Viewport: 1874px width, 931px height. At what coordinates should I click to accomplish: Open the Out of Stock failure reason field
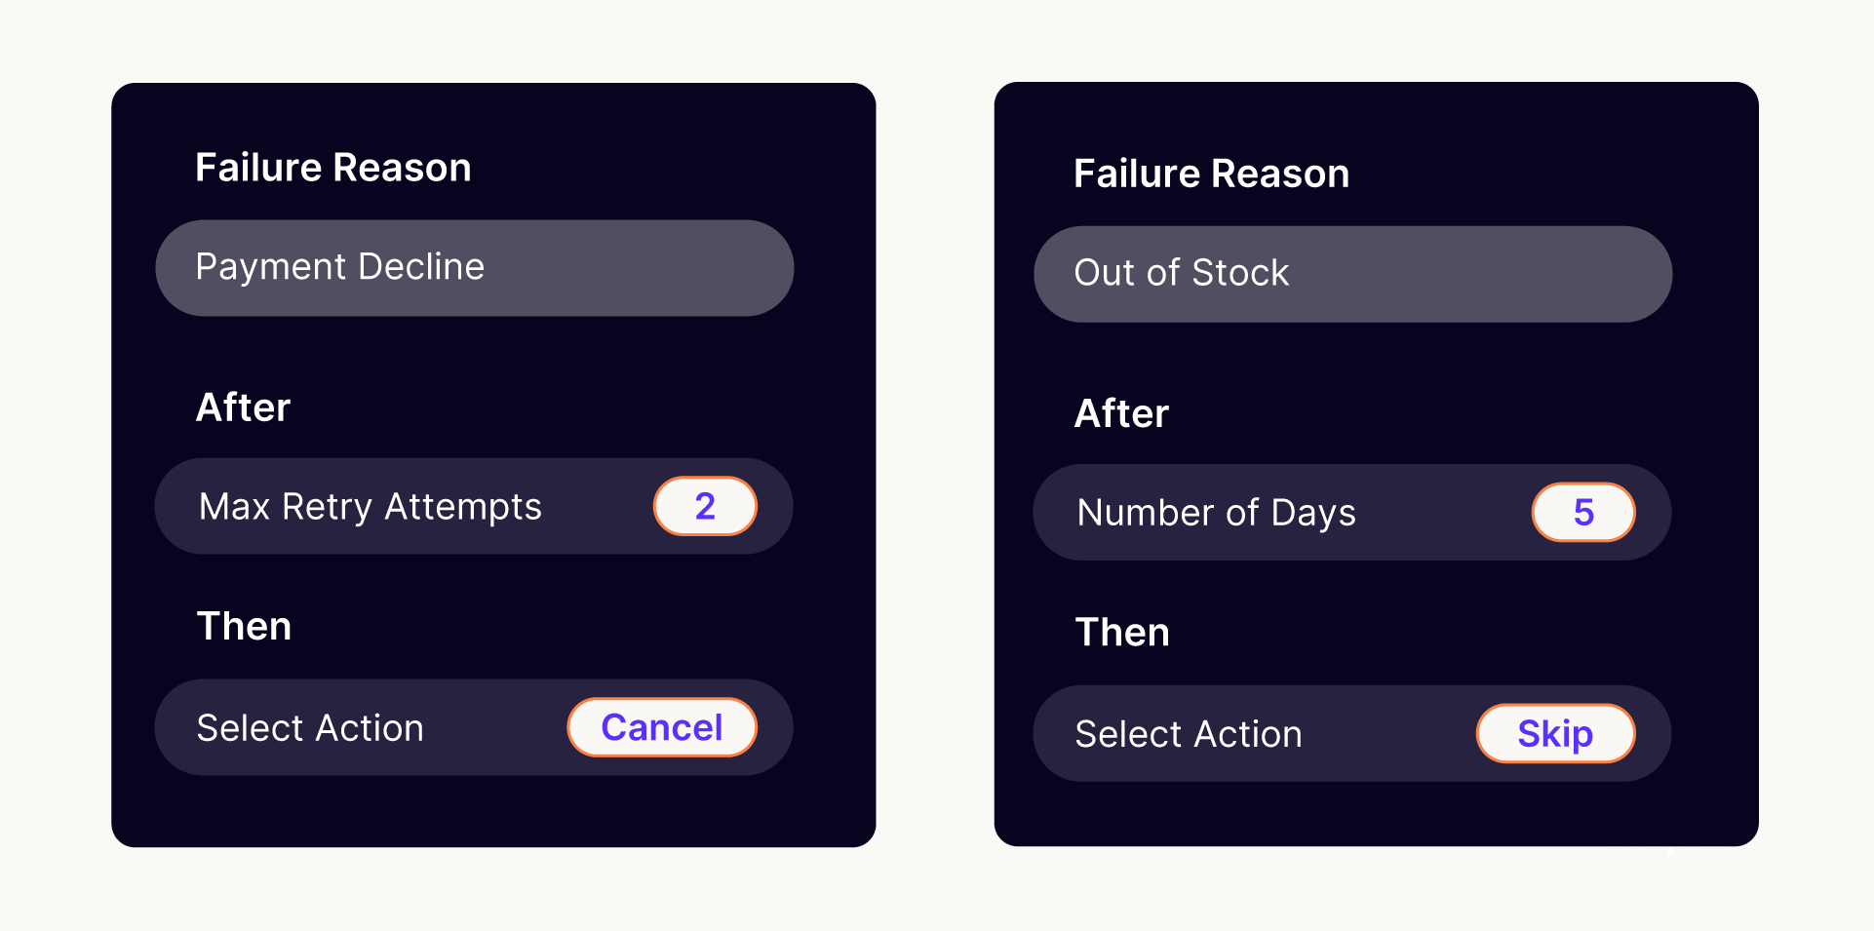coord(1352,274)
